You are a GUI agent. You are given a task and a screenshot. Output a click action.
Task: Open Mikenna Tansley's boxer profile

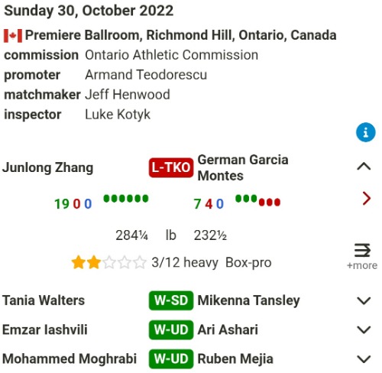coord(248,300)
